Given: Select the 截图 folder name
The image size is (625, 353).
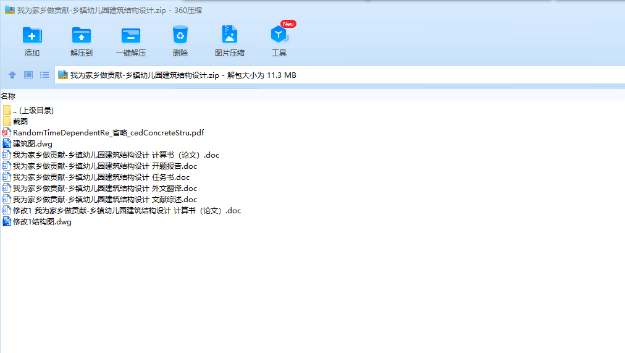Looking at the screenshot, I should (x=20, y=121).
